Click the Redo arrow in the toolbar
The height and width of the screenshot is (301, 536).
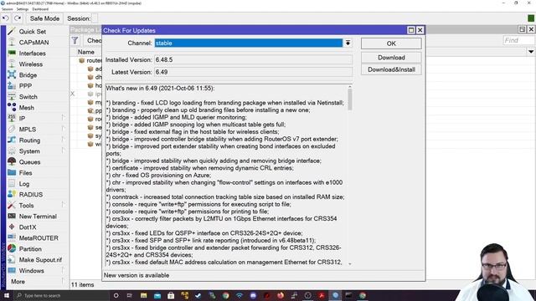(18, 18)
